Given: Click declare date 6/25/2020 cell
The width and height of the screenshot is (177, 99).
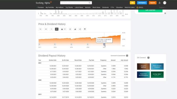Looking at the screenshot, I should point(53,89).
